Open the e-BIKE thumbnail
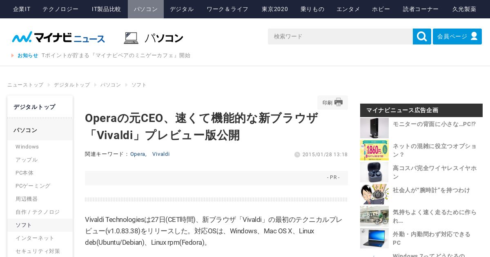This screenshot has height=257, width=490. [x=374, y=216]
